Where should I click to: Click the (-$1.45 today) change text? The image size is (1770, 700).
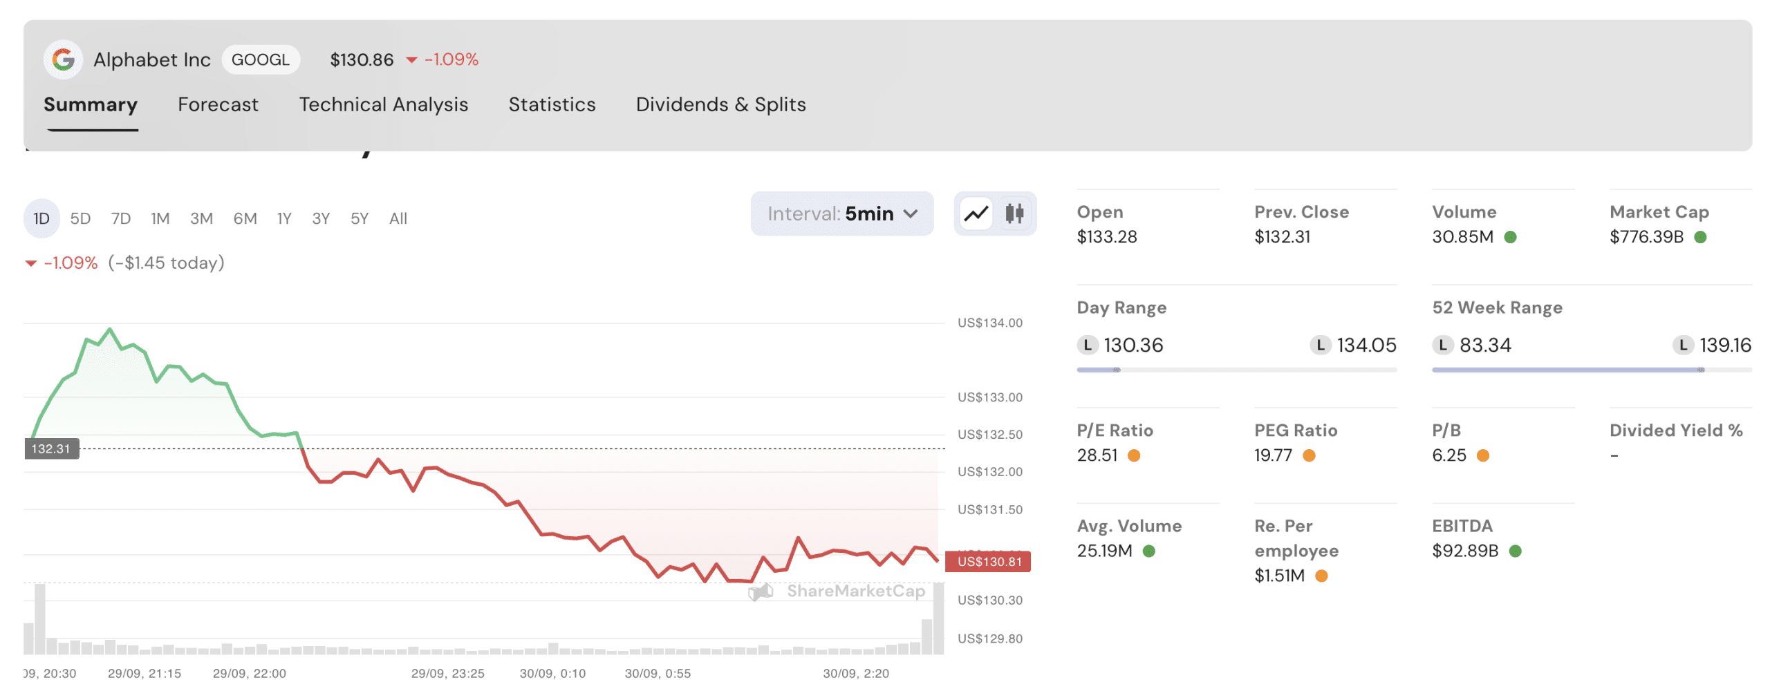pyautogui.click(x=166, y=263)
